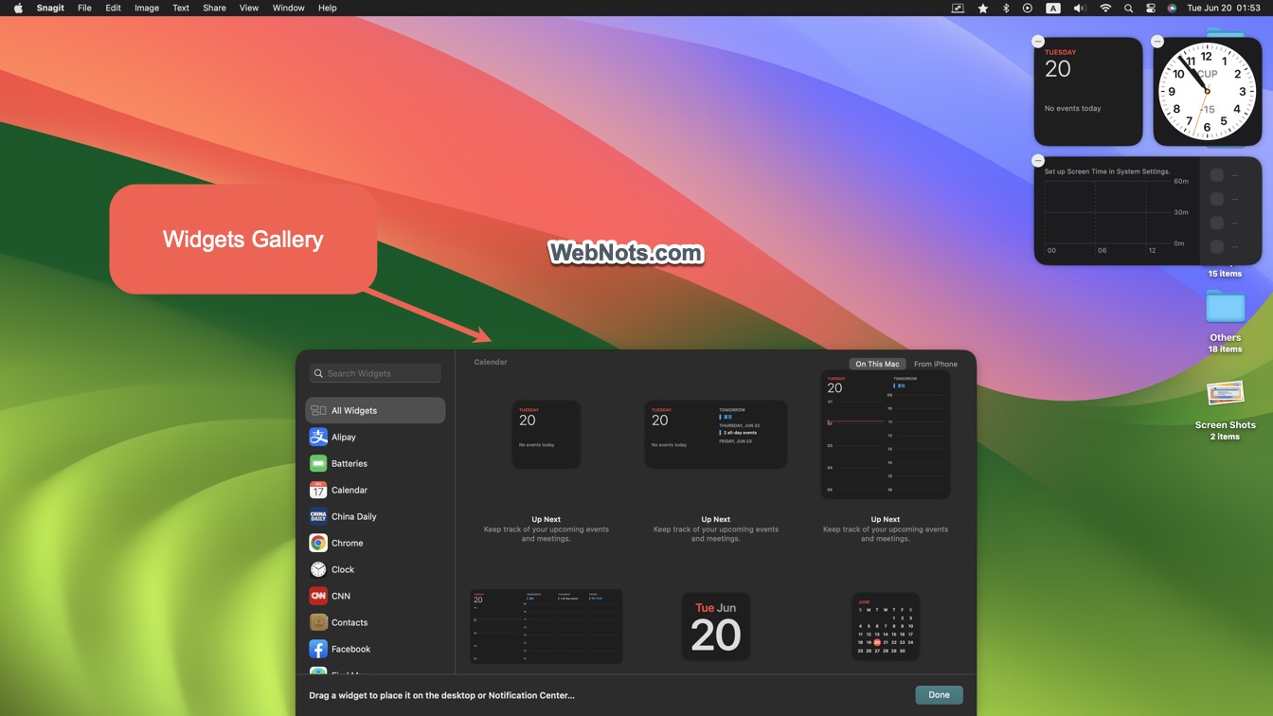Choose the China Daily sidebar icon

click(x=318, y=516)
